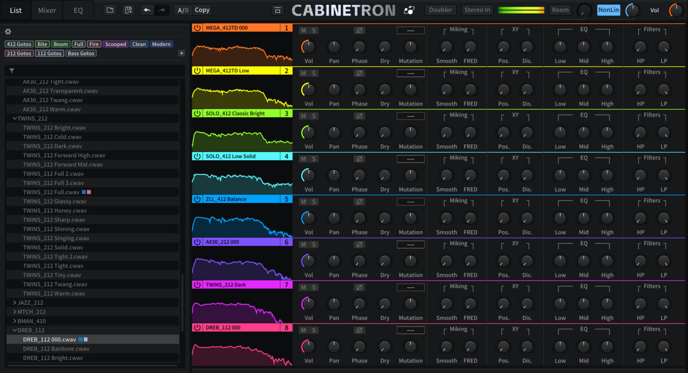Open Mutation dropdown on slot 7 TWINS_212 Dark
This screenshot has height=373, width=688.
[410, 287]
